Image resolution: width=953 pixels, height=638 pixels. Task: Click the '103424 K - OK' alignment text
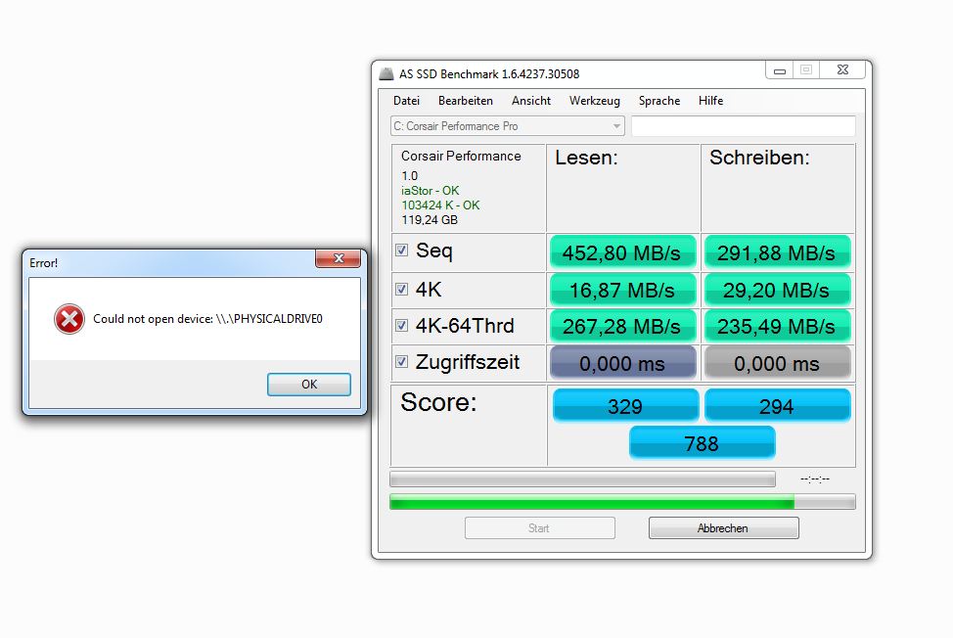coord(440,205)
